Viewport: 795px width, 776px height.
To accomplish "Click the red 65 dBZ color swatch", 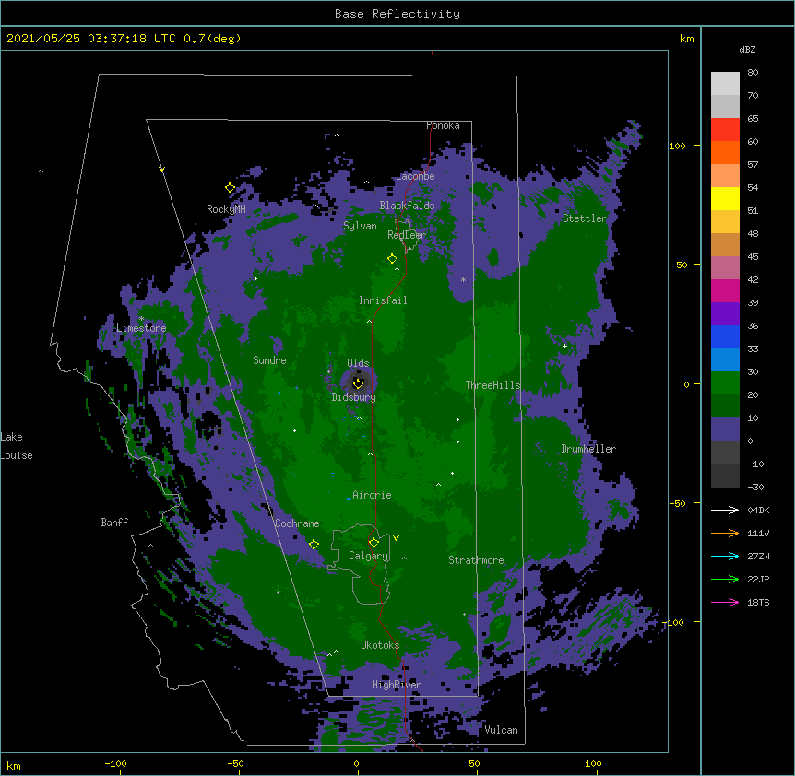I will 725,130.
